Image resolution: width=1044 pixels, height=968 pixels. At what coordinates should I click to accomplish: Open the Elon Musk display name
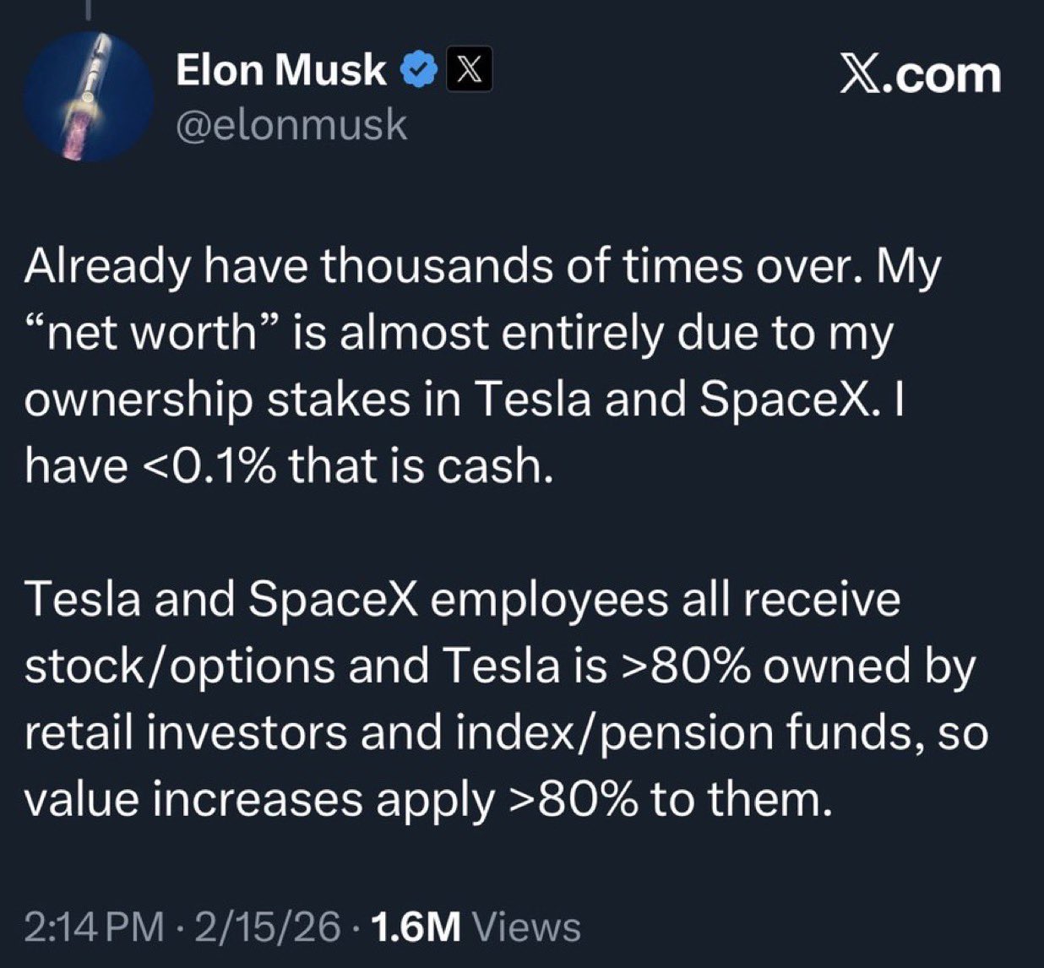280,70
